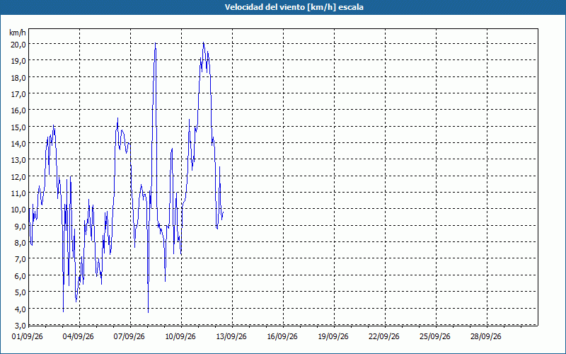
Task: Click the 5,0 y-axis value
Action: [21, 292]
